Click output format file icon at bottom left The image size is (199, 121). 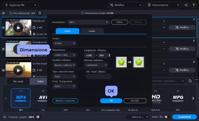click(4, 117)
